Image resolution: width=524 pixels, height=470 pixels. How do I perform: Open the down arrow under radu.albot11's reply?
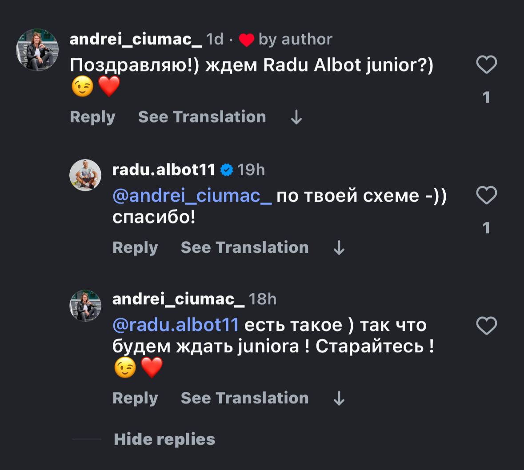pos(339,247)
